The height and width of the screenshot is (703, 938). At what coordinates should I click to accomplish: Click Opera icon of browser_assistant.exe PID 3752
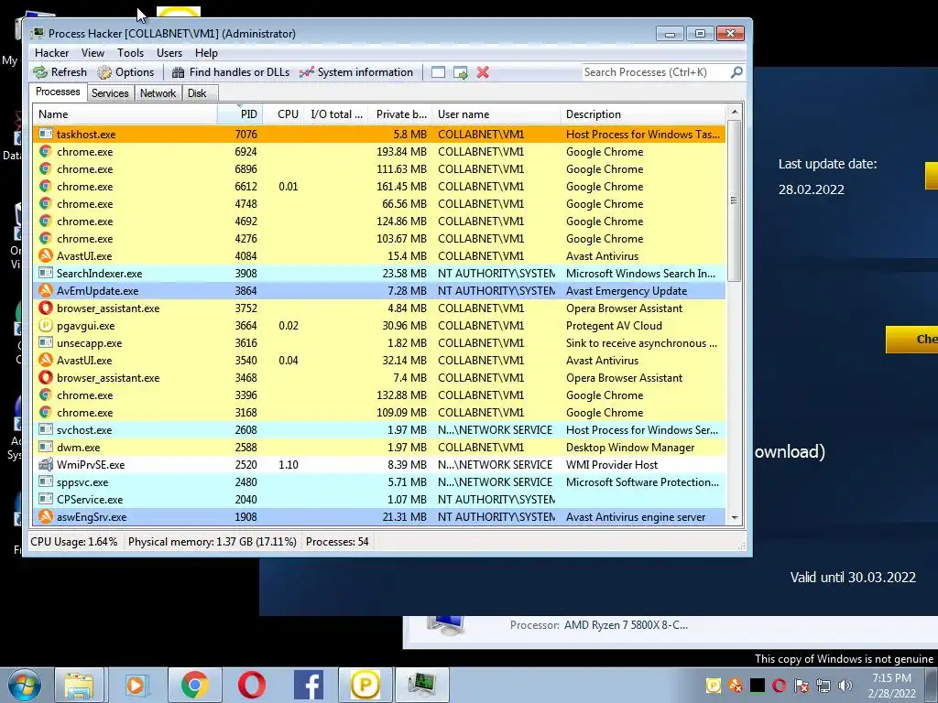click(x=46, y=308)
